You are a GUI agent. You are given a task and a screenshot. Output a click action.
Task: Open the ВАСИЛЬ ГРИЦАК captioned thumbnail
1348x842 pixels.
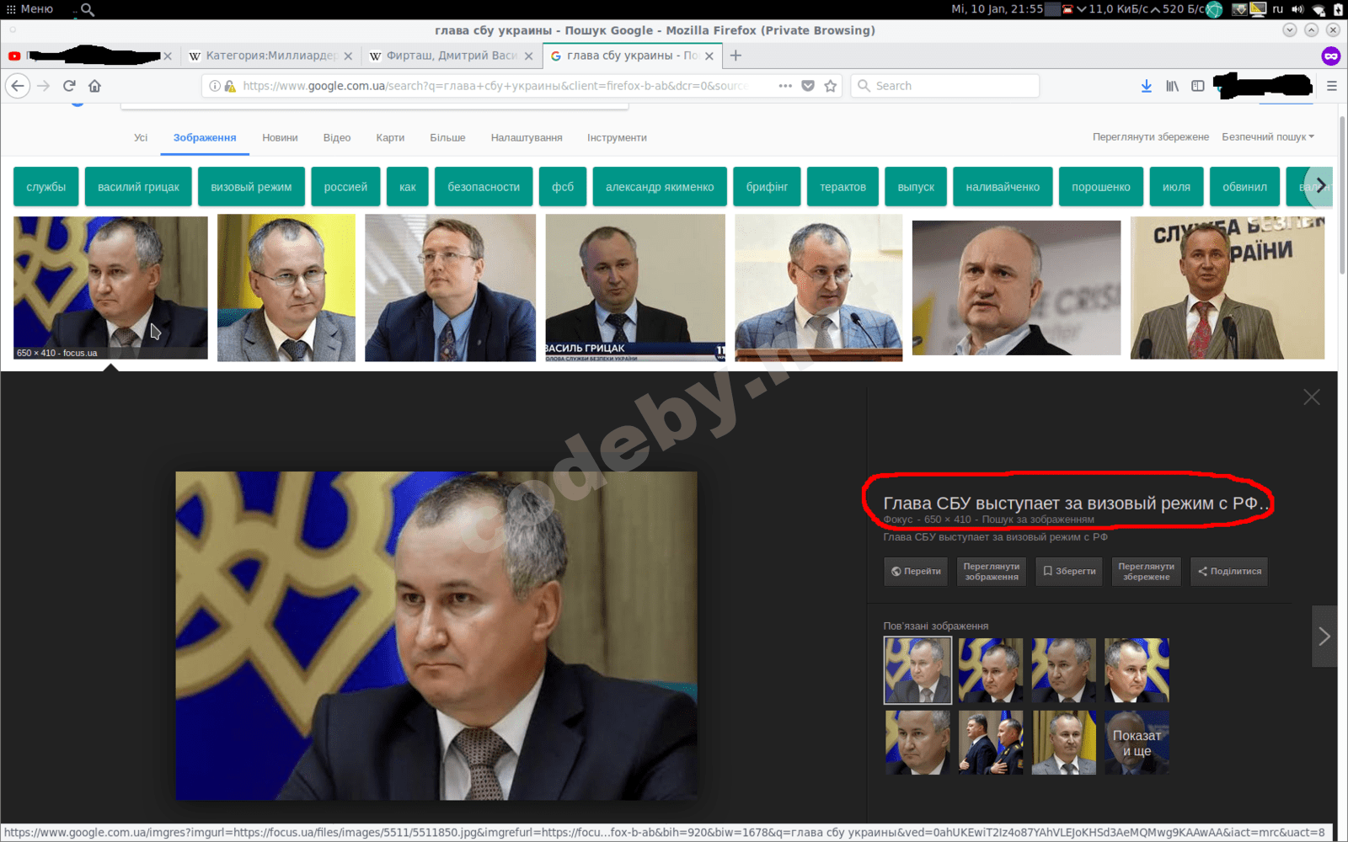point(634,287)
